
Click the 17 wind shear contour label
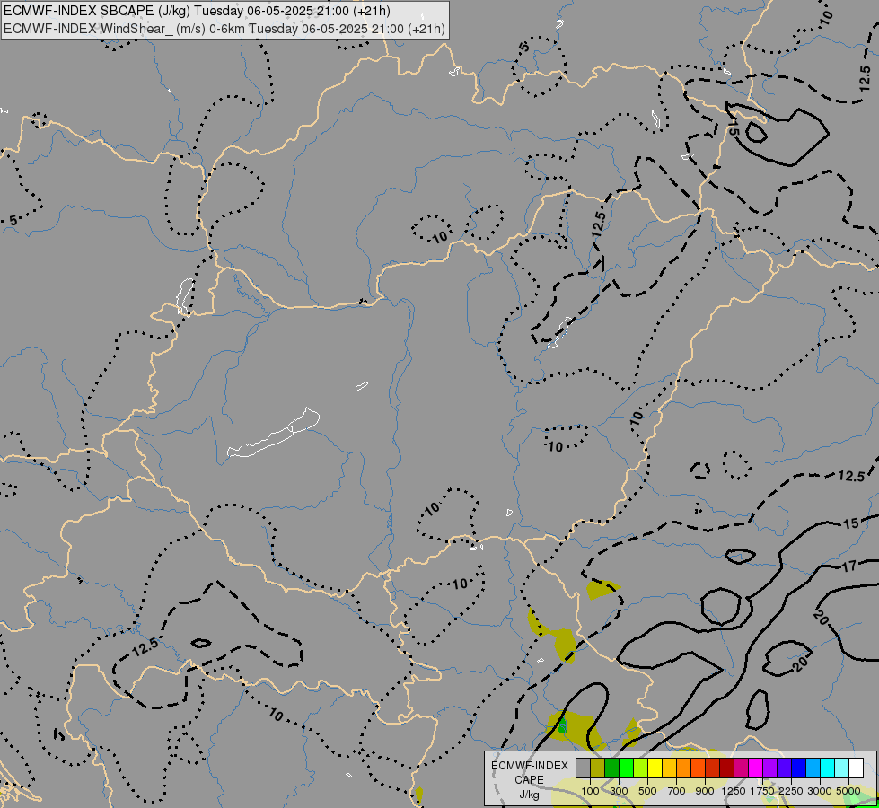(848, 566)
